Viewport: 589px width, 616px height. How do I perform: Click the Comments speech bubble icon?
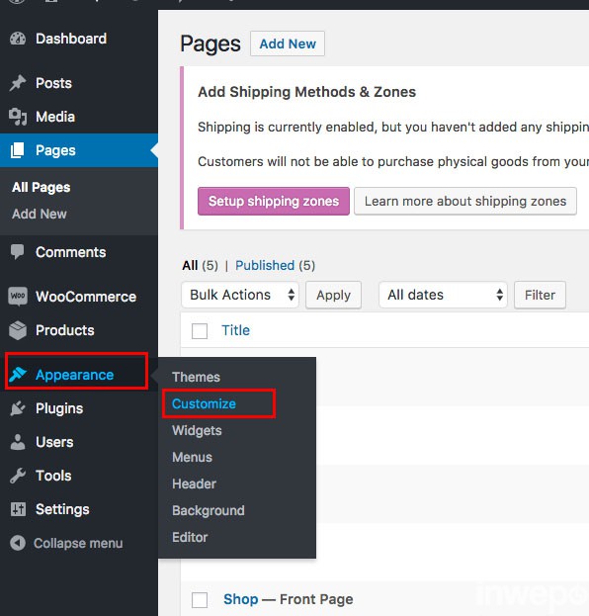point(17,252)
